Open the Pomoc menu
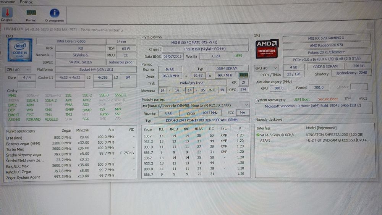382x215 pixels. [x=26, y=2]
